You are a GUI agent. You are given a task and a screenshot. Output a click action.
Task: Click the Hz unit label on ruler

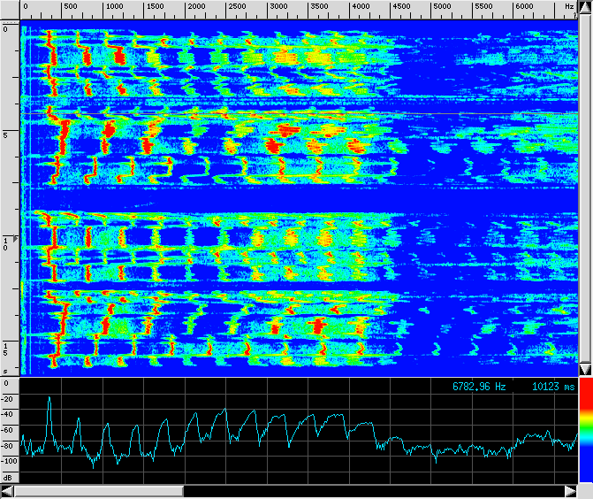(569, 7)
